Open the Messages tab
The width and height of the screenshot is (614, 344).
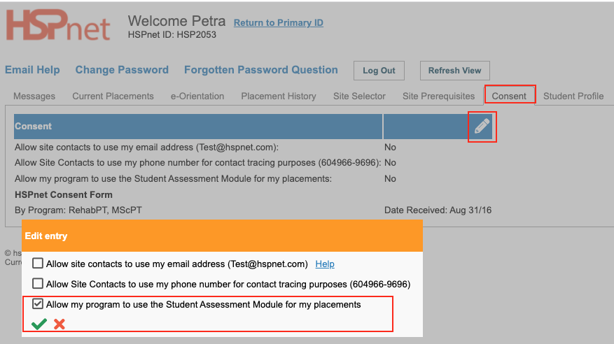(34, 96)
